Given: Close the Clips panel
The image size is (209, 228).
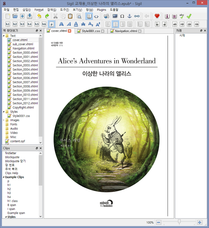Looking at the screenshot, I should [41, 148].
